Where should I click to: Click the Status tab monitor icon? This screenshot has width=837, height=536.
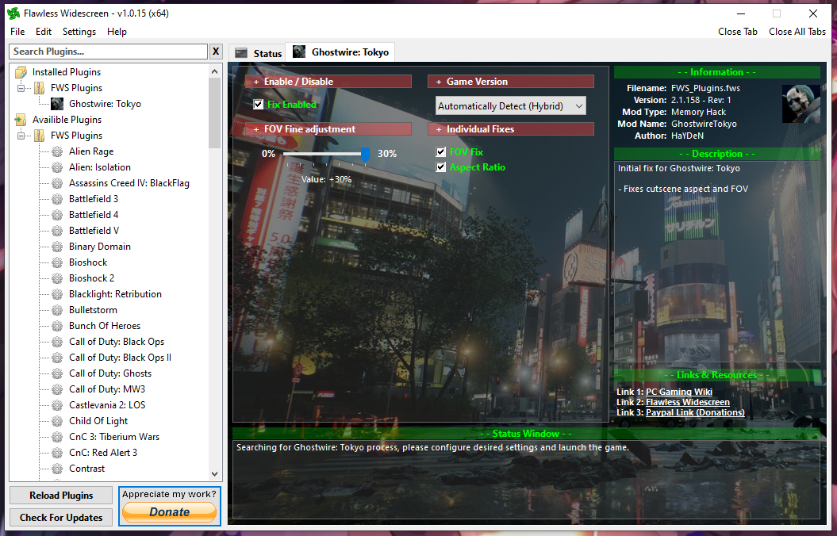tap(241, 53)
